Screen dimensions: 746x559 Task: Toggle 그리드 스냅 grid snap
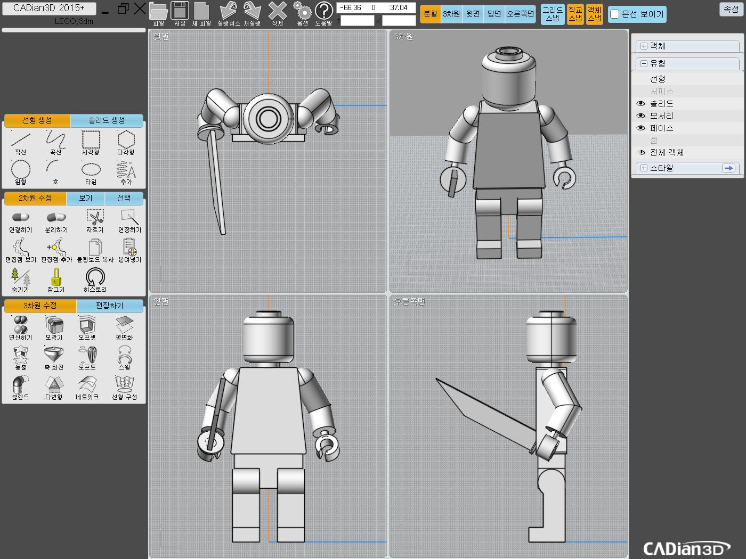(x=553, y=14)
